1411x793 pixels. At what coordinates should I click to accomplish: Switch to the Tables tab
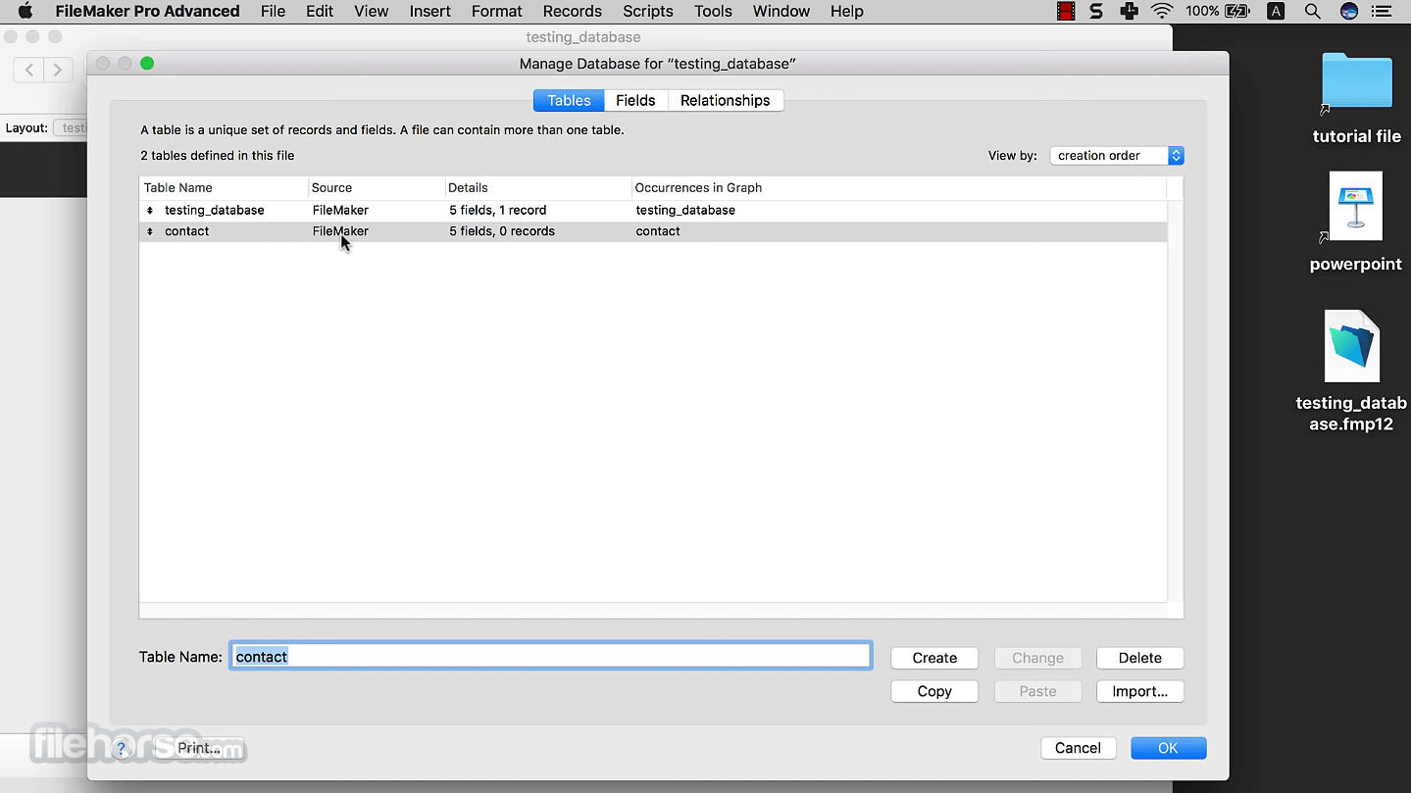pyautogui.click(x=569, y=101)
